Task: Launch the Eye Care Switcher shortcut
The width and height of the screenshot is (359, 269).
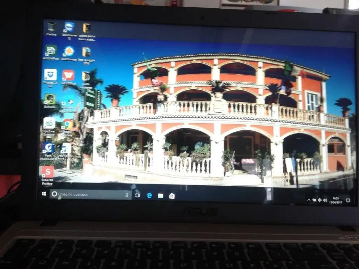Action: coord(49,123)
